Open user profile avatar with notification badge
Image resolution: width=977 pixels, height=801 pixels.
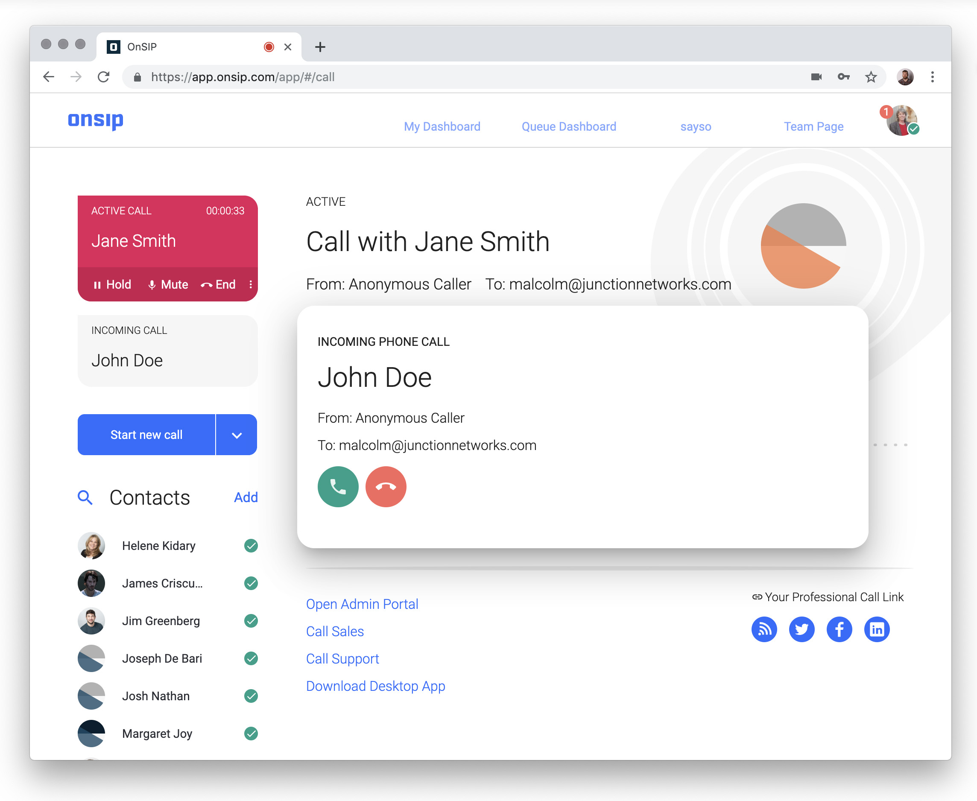coord(901,120)
